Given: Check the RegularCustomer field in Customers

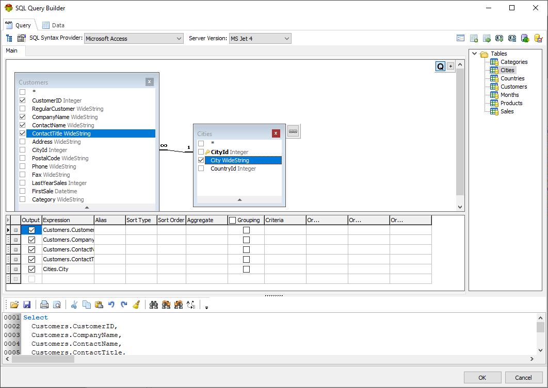Looking at the screenshot, I should [x=23, y=109].
